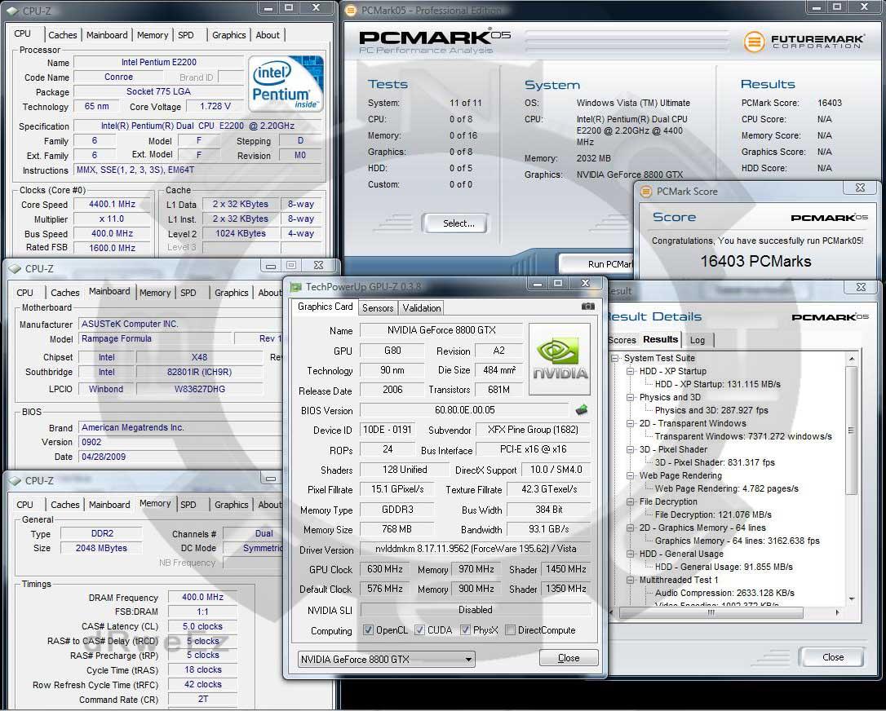This screenshot has height=711, width=886.
Task: Collapse the Web Page Rendering node
Action: (631, 475)
